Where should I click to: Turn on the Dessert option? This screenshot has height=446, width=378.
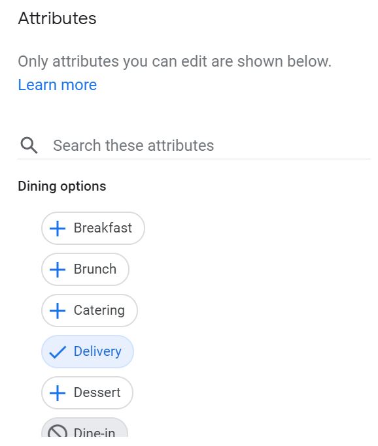tap(87, 393)
